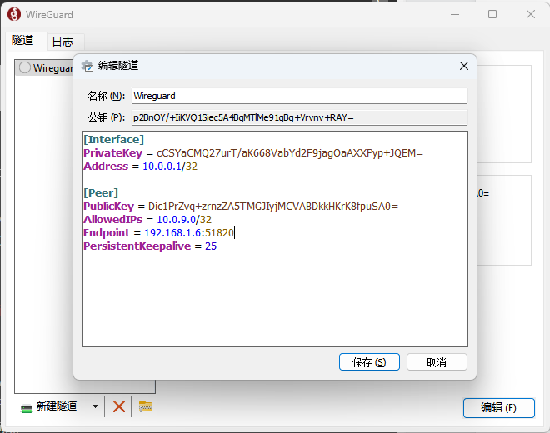Click the 公钥 public key field
The image size is (550, 433).
tap(299, 117)
